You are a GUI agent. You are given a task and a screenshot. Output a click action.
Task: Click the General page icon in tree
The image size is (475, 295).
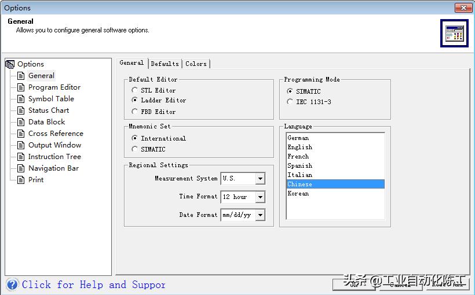[x=21, y=76]
